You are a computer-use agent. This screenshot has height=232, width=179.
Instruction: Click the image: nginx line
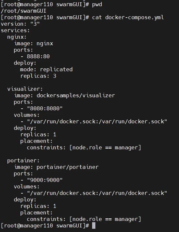[34, 44]
